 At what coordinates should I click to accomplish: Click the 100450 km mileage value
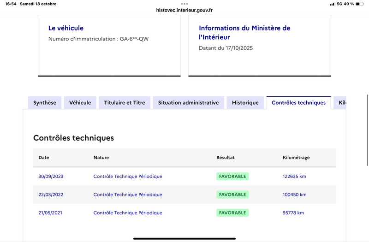point(294,195)
